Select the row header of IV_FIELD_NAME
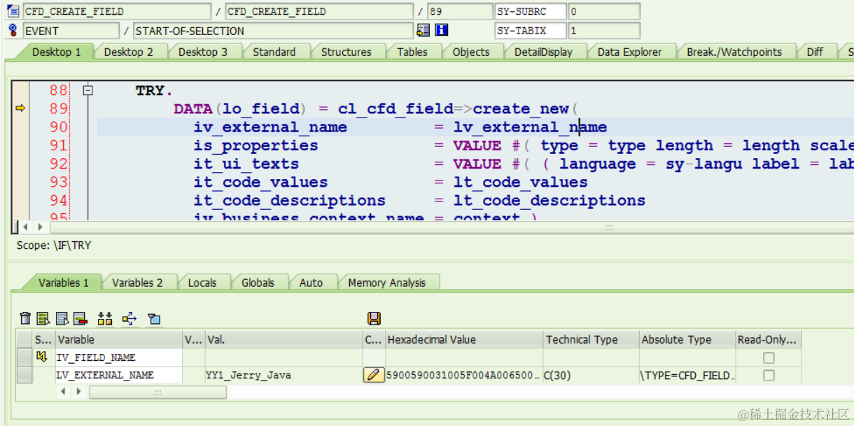 [x=24, y=357]
